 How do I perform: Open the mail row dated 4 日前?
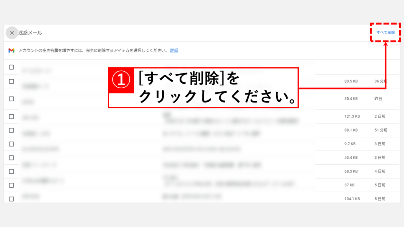[202, 171]
